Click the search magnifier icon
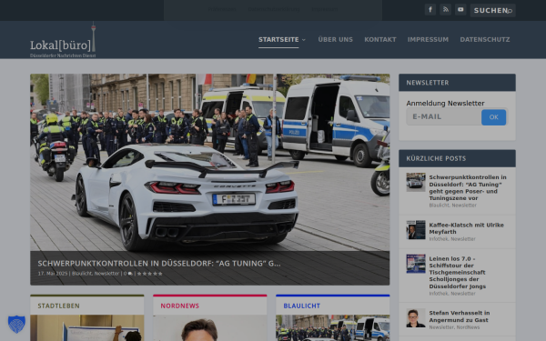This screenshot has width=546, height=341. pos(510,11)
